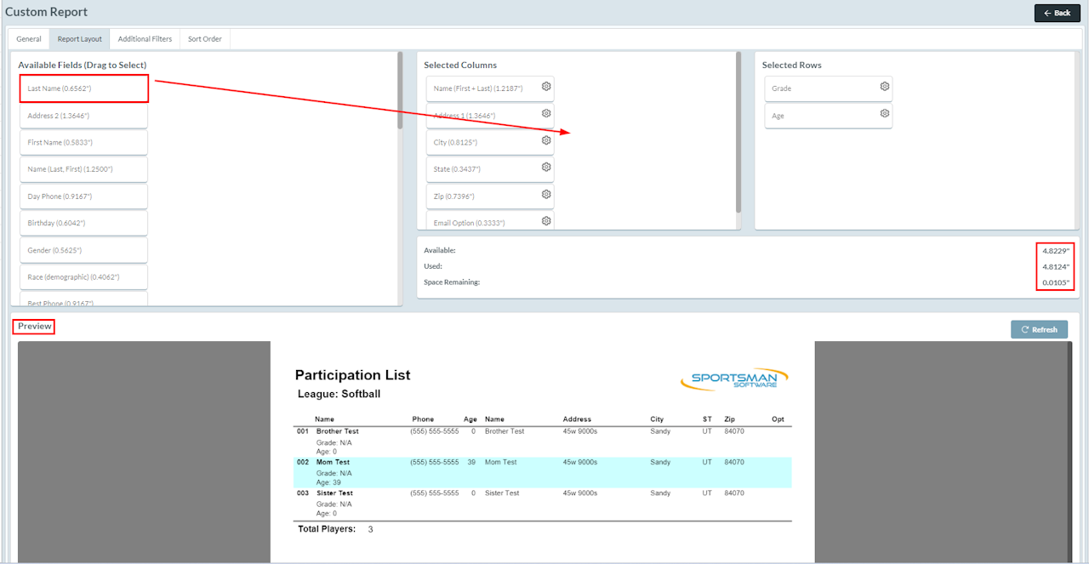Open settings gear for Address 1 column
Screen dimensions: 1089x564
546,113
